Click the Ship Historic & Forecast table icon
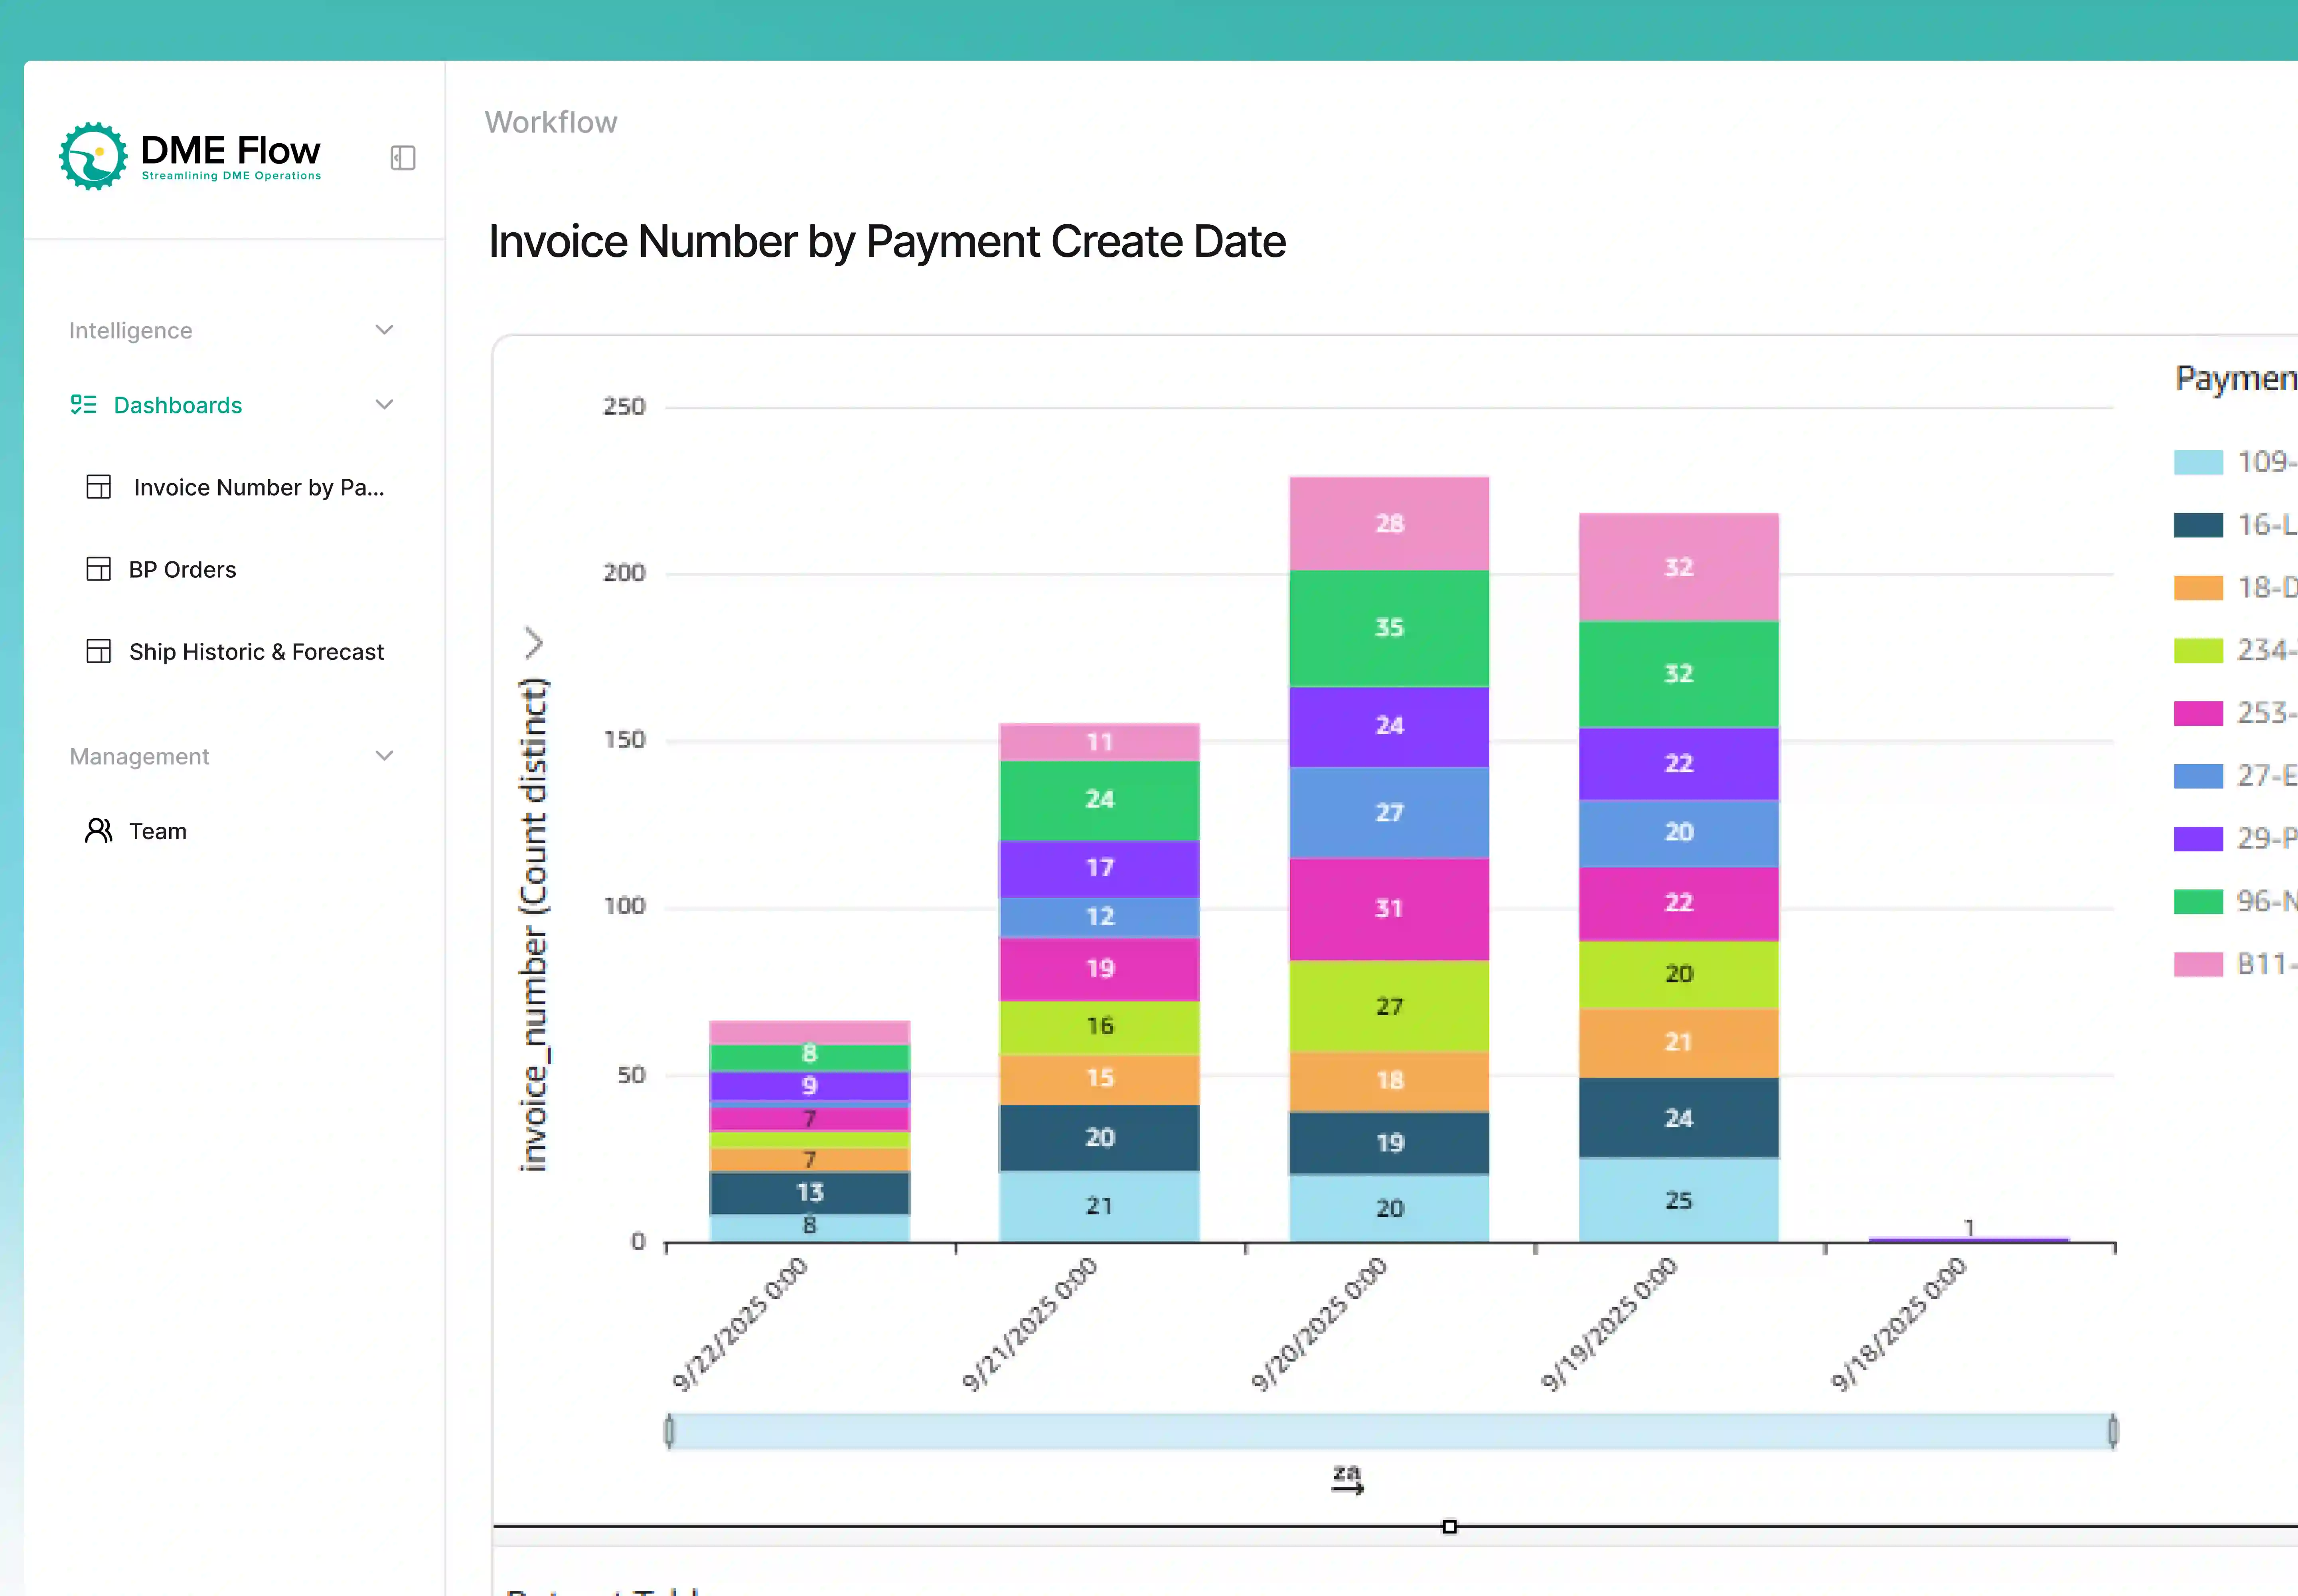Image resolution: width=2298 pixels, height=1596 pixels. click(x=99, y=651)
